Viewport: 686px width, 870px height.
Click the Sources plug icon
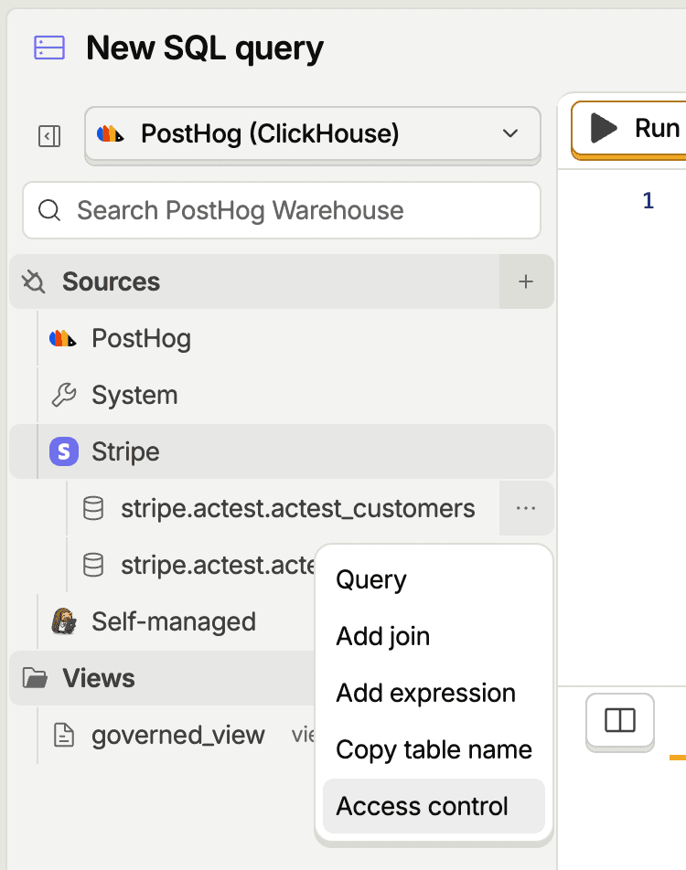(x=33, y=281)
